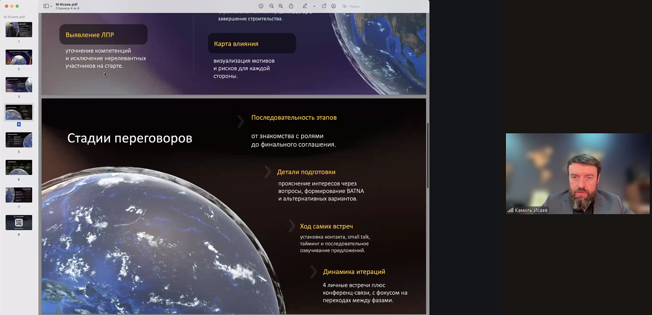Image resolution: width=652 pixels, height=315 pixels.
Task: Select page 8 thumbnail with QR code
Action: tap(19, 223)
